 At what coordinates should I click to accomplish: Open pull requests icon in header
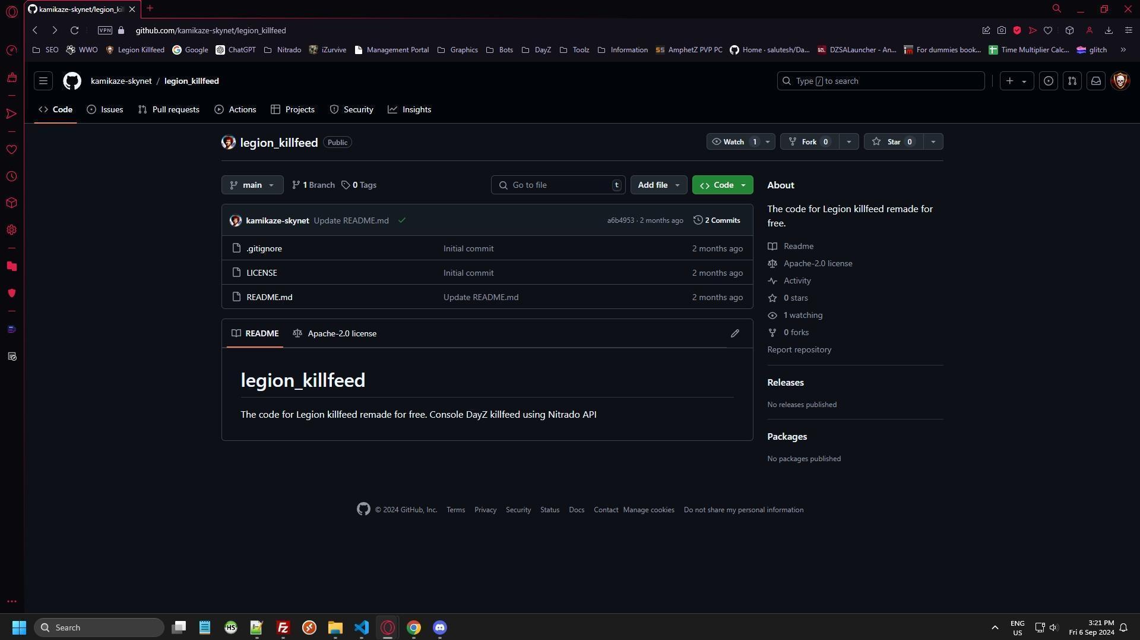[x=1072, y=81]
